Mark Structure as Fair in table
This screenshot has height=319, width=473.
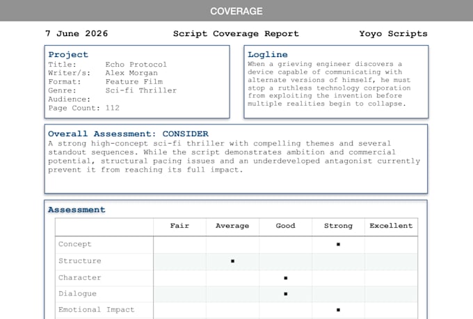(x=179, y=261)
